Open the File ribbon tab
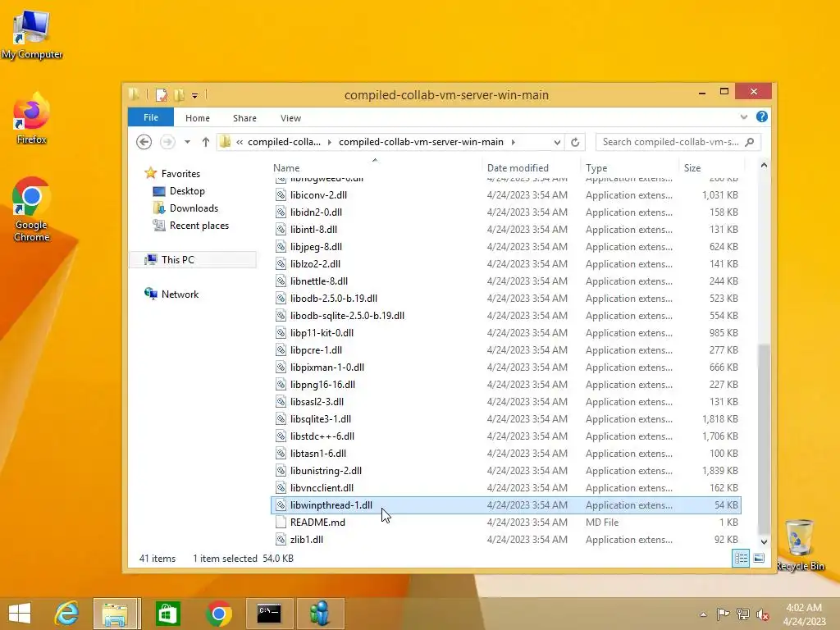The width and height of the screenshot is (840, 630). 151,117
